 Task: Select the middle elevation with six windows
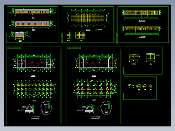[x=32, y=24]
